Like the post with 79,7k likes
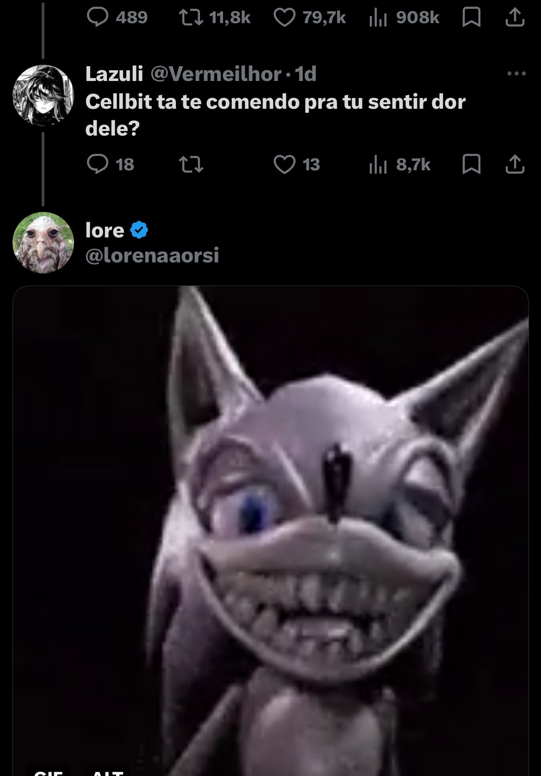 pyautogui.click(x=284, y=18)
